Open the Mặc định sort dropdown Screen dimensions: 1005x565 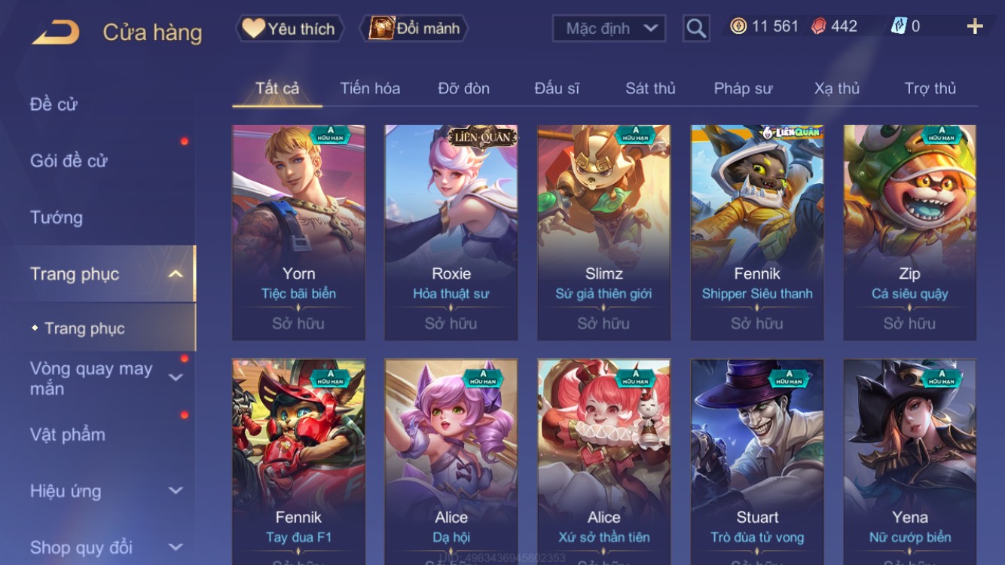[x=609, y=29]
